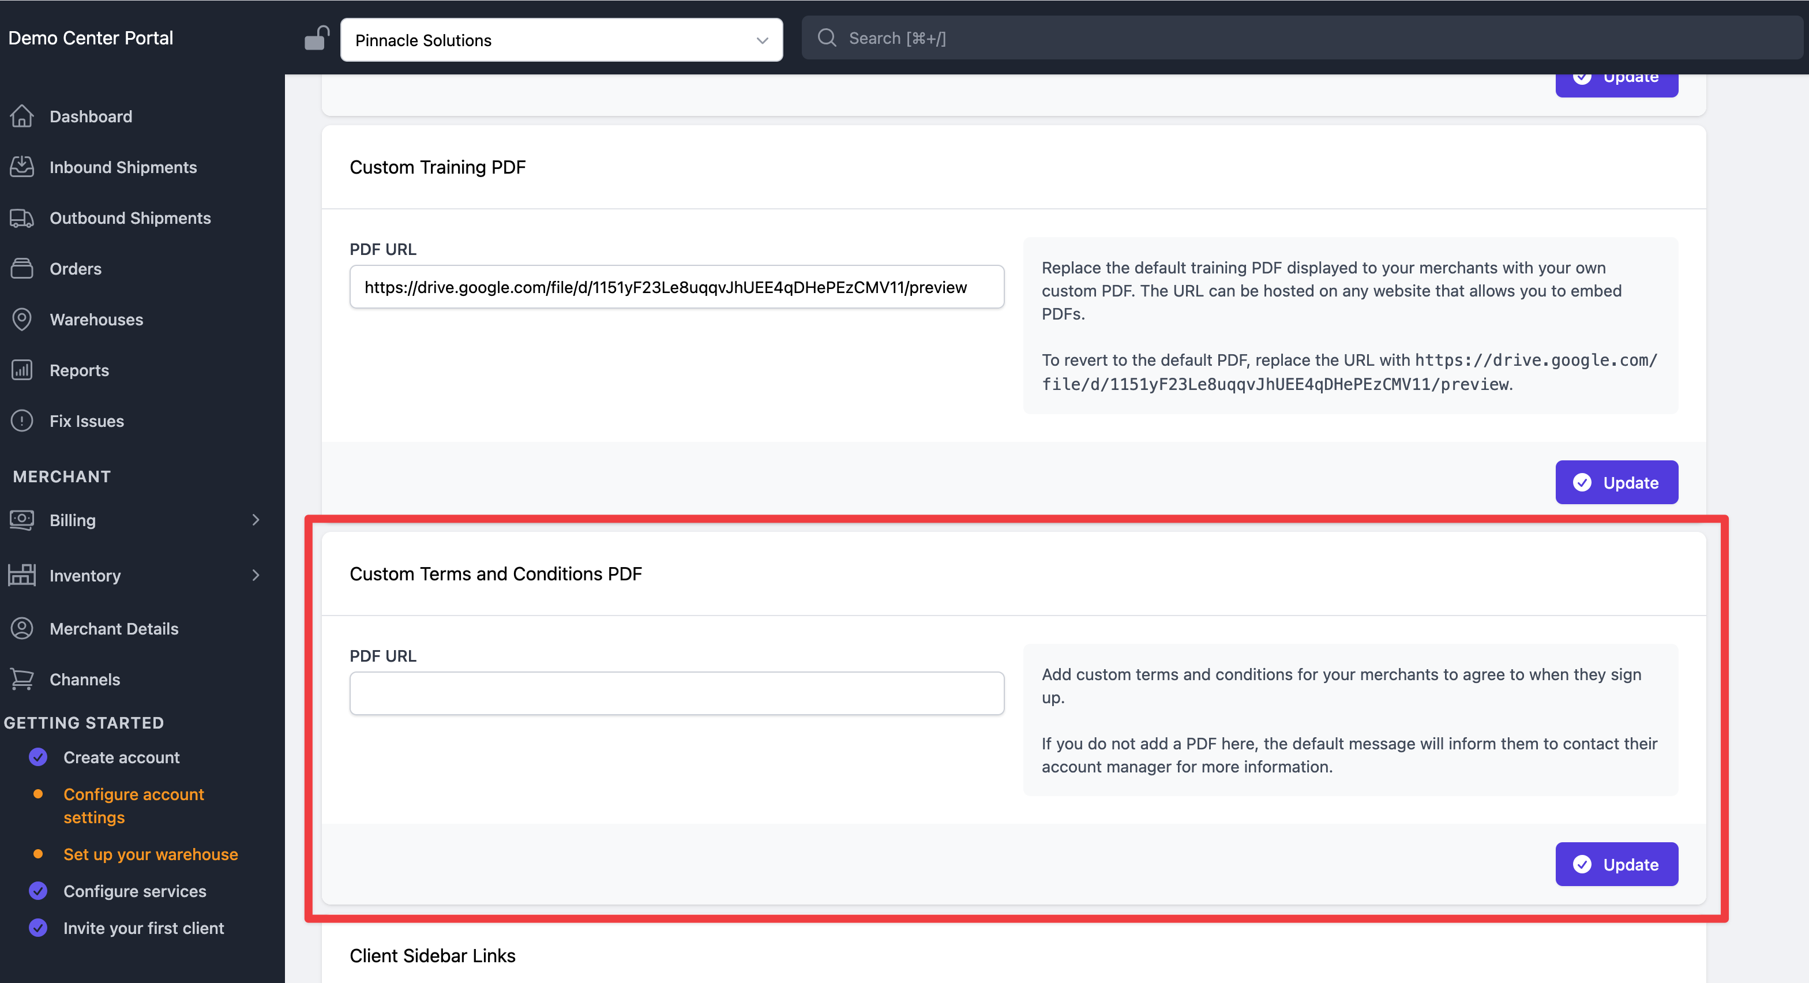
Task: Open Invite your first client step
Action: point(143,928)
